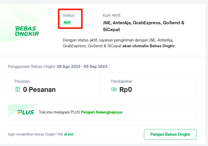Image resolution: width=208 pixels, height=146 pixels.
Task: Open the Pelajari Selengkapnya link
Action: point(101,112)
